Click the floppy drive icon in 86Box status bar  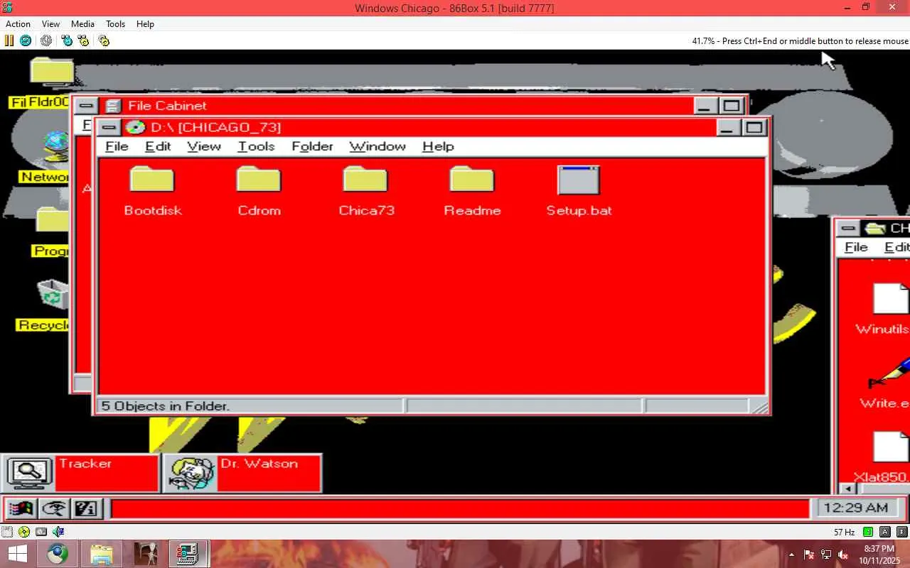[x=7, y=532]
